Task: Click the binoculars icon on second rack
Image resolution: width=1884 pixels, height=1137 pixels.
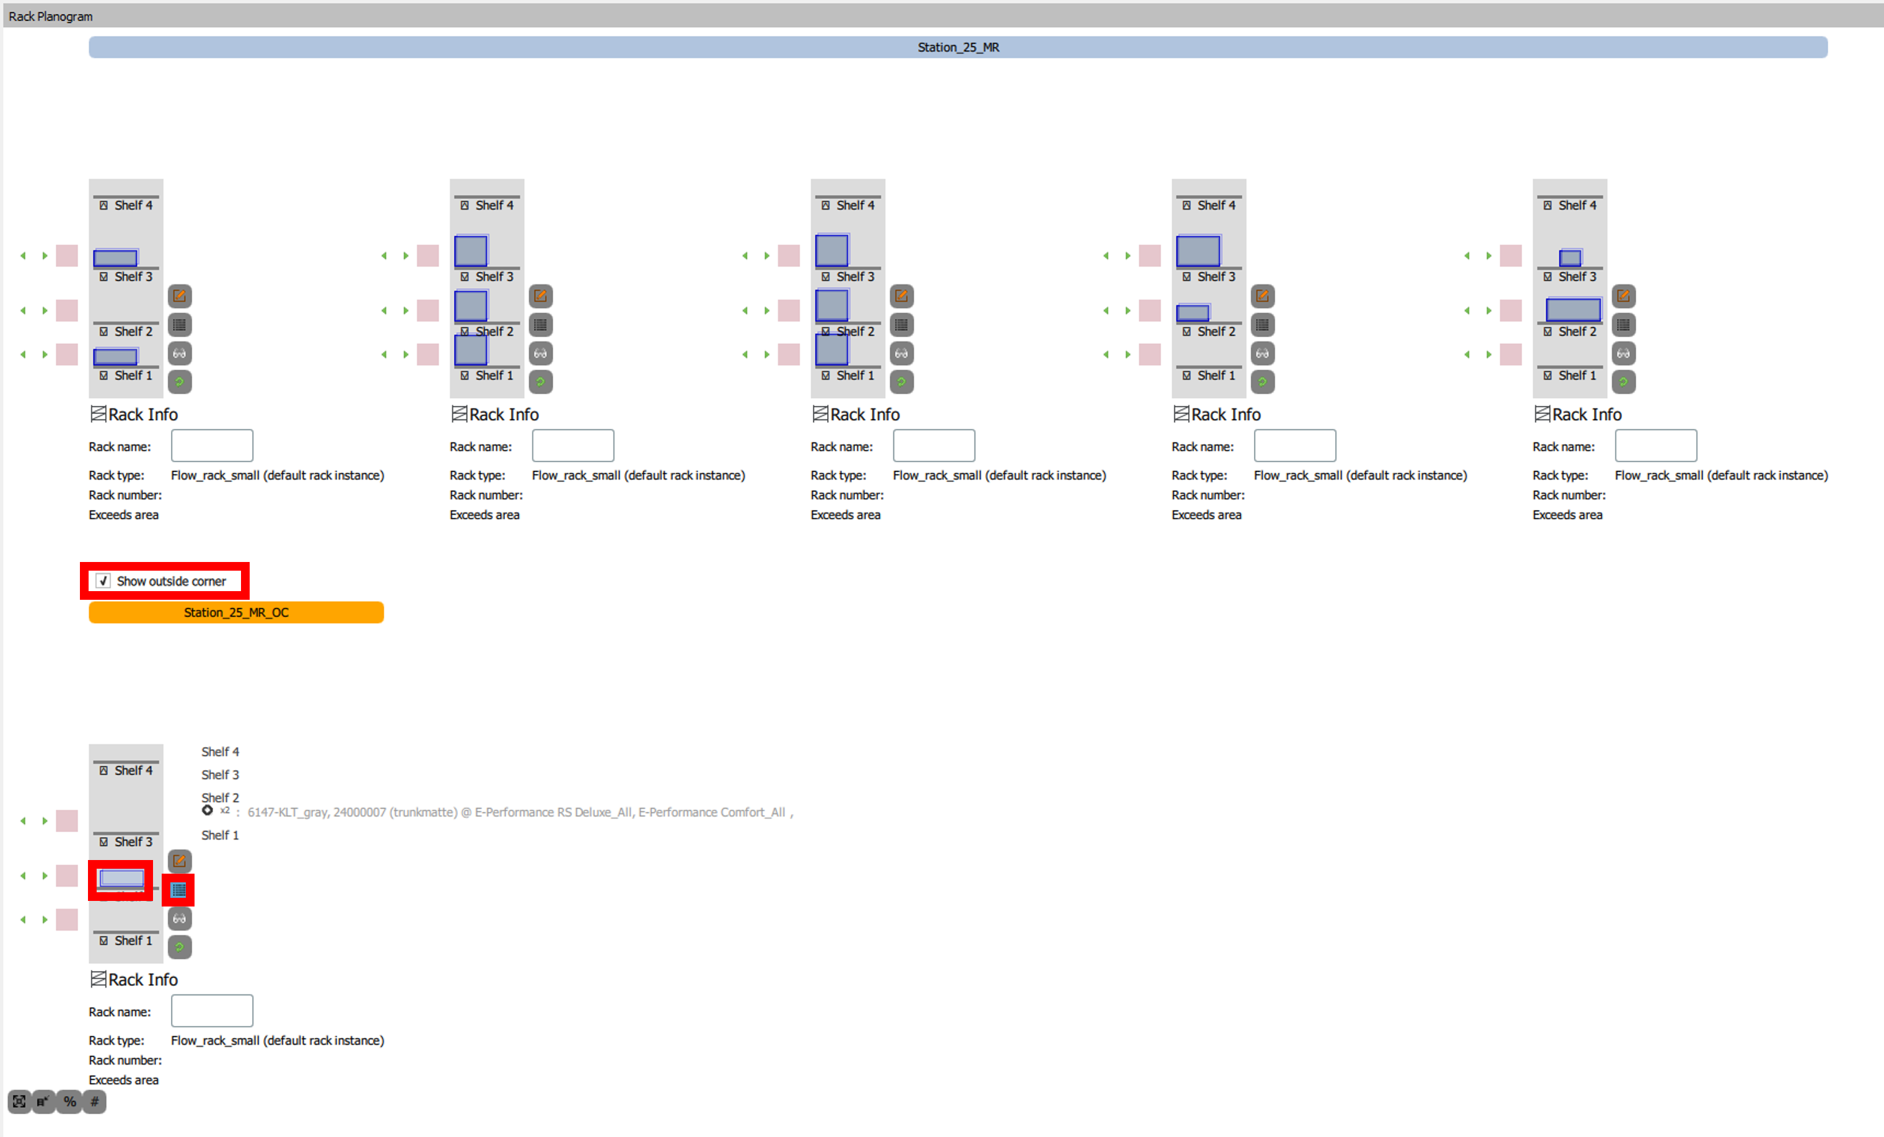Action: [x=541, y=353]
